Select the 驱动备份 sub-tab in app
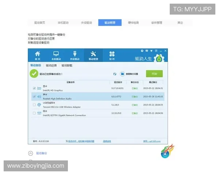This screenshot has width=219, height=175. (36, 65)
